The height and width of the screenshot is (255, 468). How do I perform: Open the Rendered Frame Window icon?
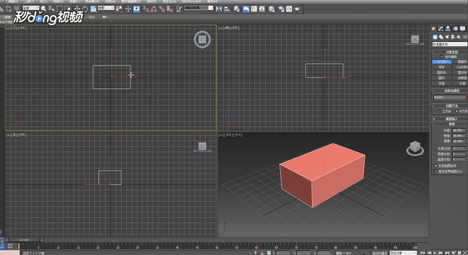(289, 9)
